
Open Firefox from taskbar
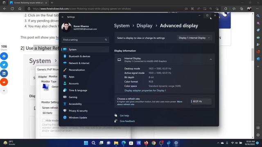point(146,143)
